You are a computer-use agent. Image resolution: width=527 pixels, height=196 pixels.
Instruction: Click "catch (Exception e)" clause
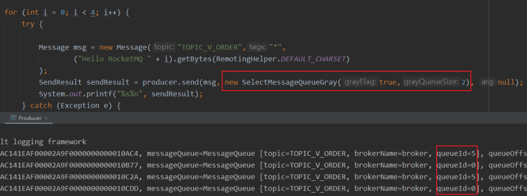point(73,106)
